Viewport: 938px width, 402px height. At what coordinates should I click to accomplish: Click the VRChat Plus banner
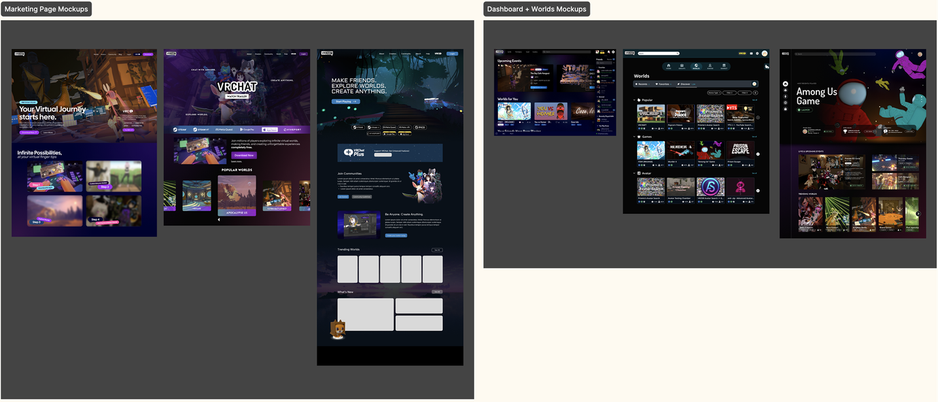point(390,153)
